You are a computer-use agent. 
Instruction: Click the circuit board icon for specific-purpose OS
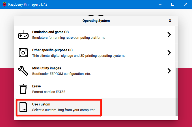(23, 53)
